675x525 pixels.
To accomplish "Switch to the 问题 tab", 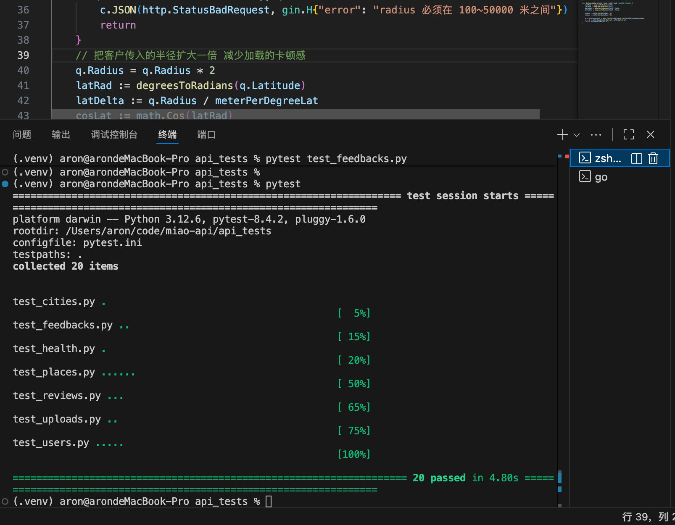I will tap(22, 134).
